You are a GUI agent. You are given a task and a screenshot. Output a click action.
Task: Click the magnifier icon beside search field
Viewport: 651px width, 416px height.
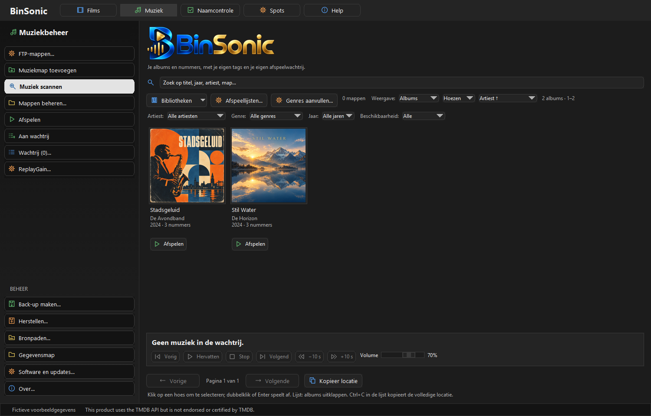tap(151, 82)
